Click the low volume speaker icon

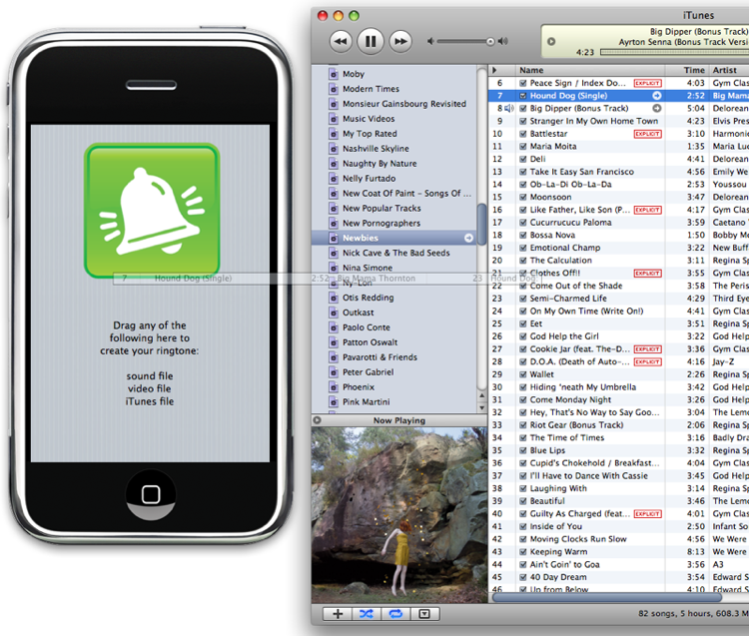click(x=430, y=42)
